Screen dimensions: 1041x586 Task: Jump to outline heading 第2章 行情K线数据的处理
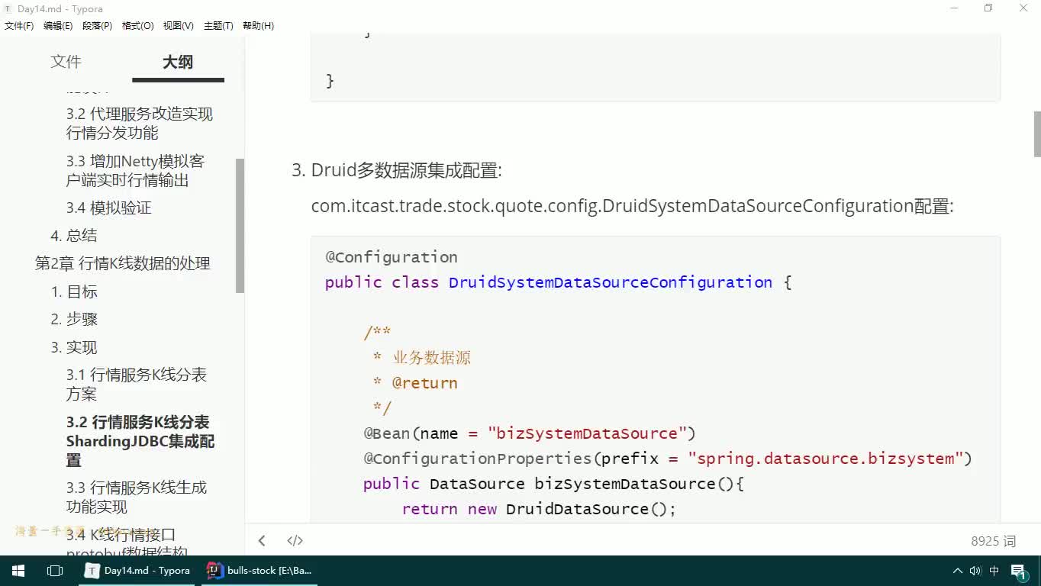pyautogui.click(x=123, y=263)
